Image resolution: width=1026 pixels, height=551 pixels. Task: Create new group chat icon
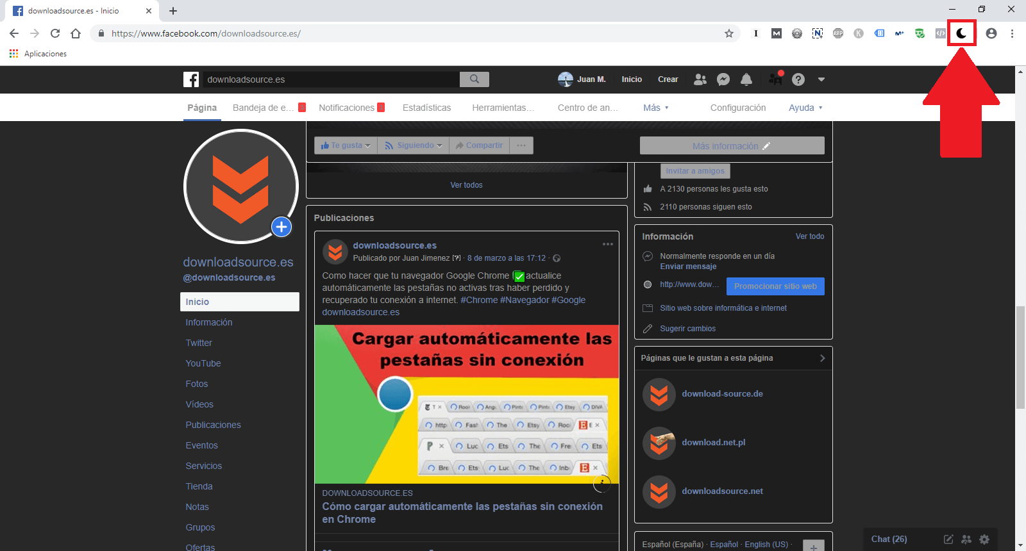coord(966,539)
